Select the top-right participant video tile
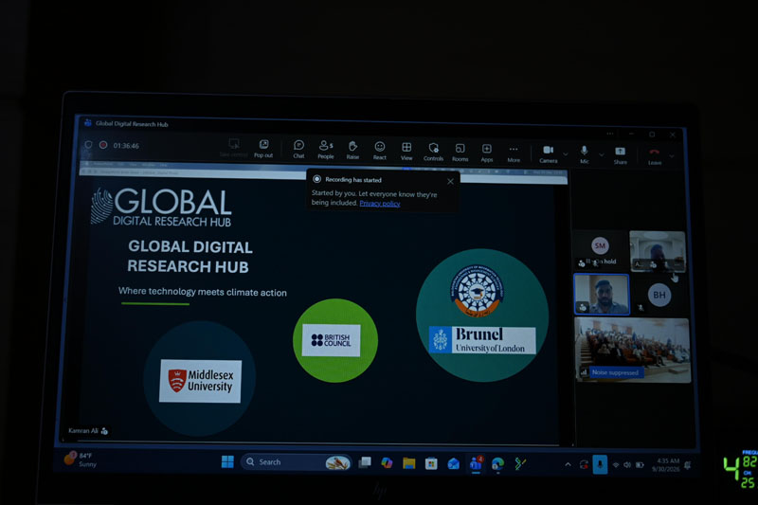The width and height of the screenshot is (758, 505). tap(658, 251)
